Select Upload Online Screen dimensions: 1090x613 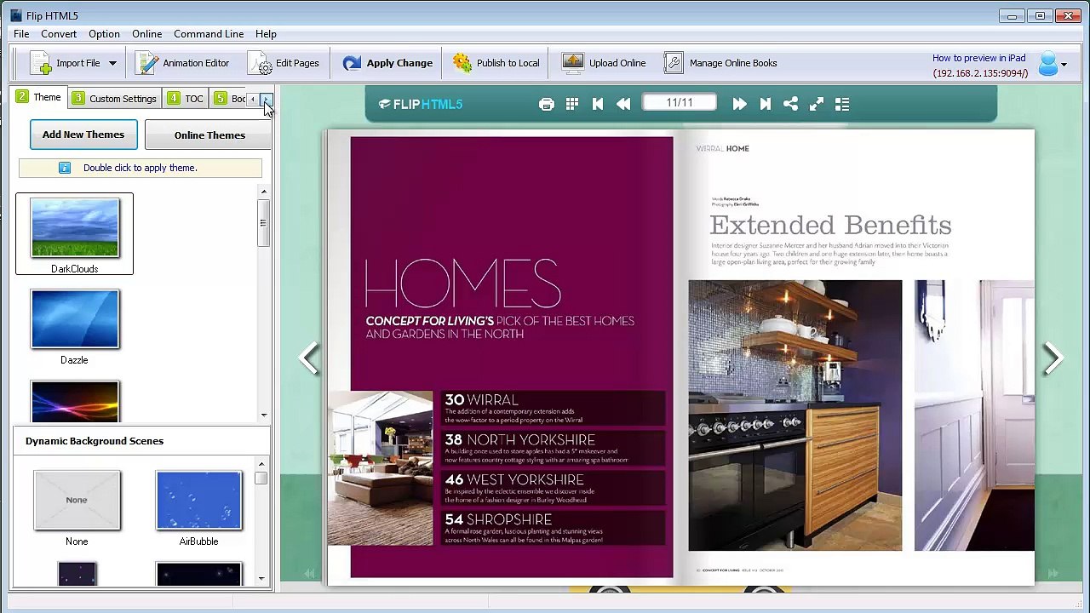tap(604, 63)
